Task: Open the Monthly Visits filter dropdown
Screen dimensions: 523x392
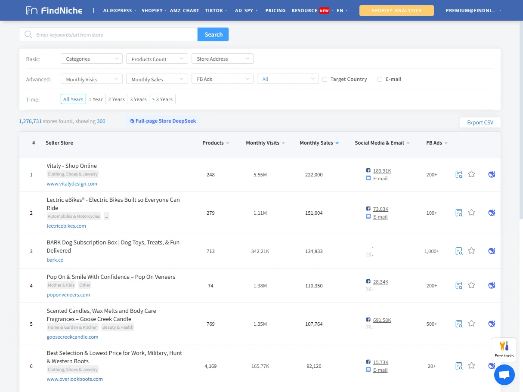Action: [x=92, y=79]
